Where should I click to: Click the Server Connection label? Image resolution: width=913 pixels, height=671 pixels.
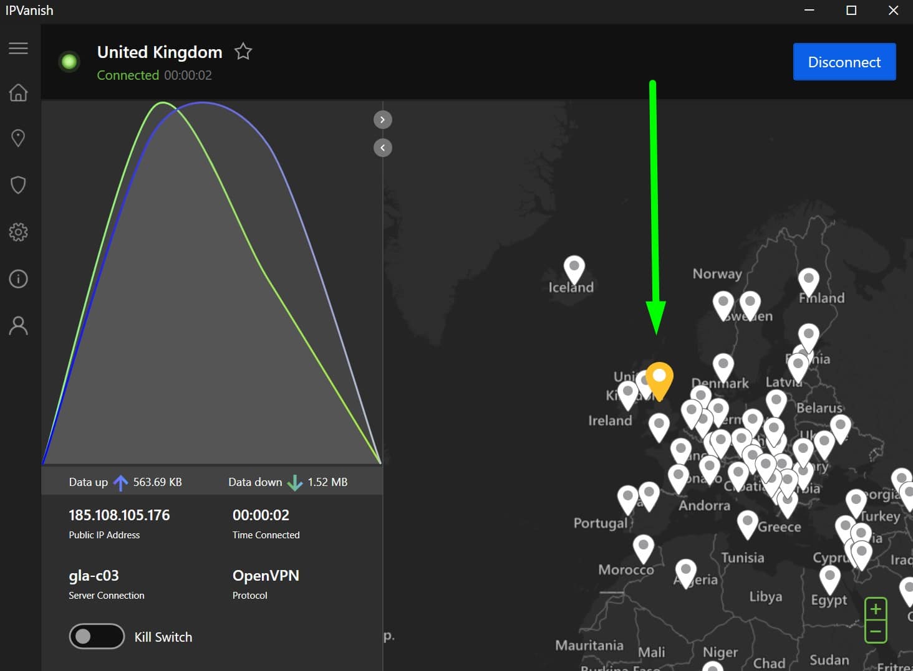coord(107,596)
